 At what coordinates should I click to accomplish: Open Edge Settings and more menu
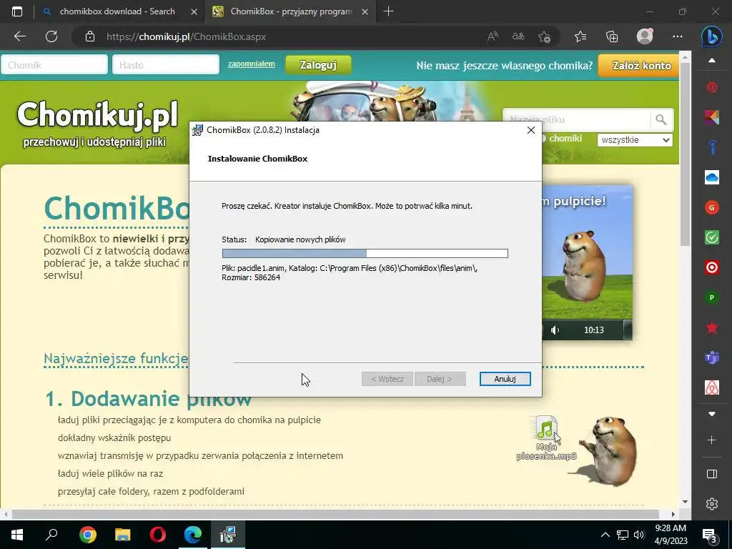[678, 36]
